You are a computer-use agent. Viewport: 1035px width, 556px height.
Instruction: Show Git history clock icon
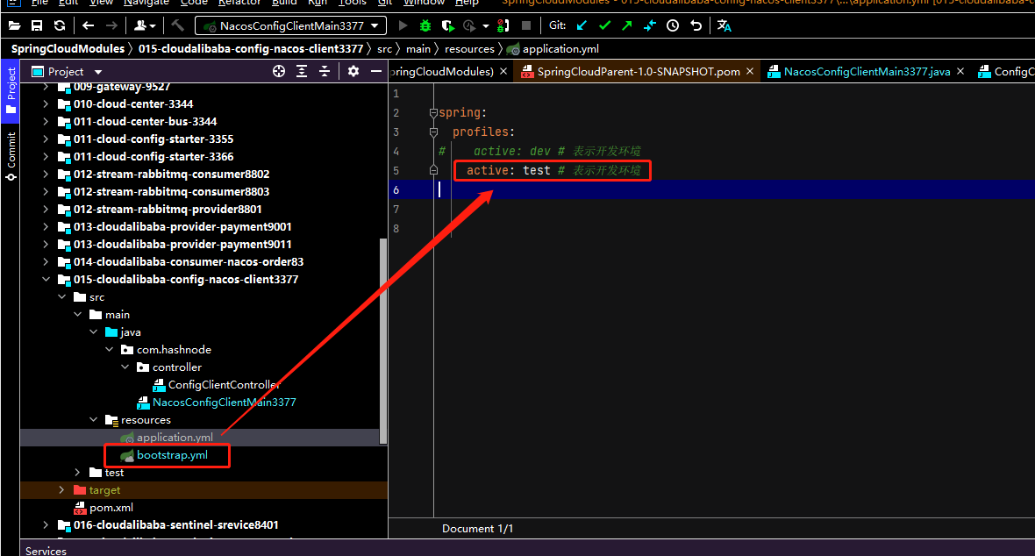(673, 25)
